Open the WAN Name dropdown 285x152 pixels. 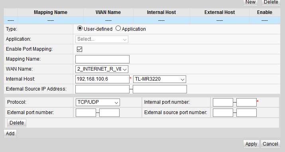pyautogui.click(x=102, y=69)
